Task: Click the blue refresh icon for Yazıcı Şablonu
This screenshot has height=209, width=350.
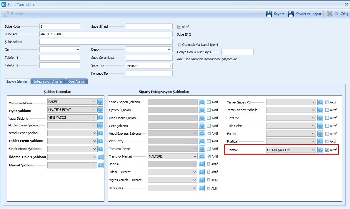Action: coord(101,117)
